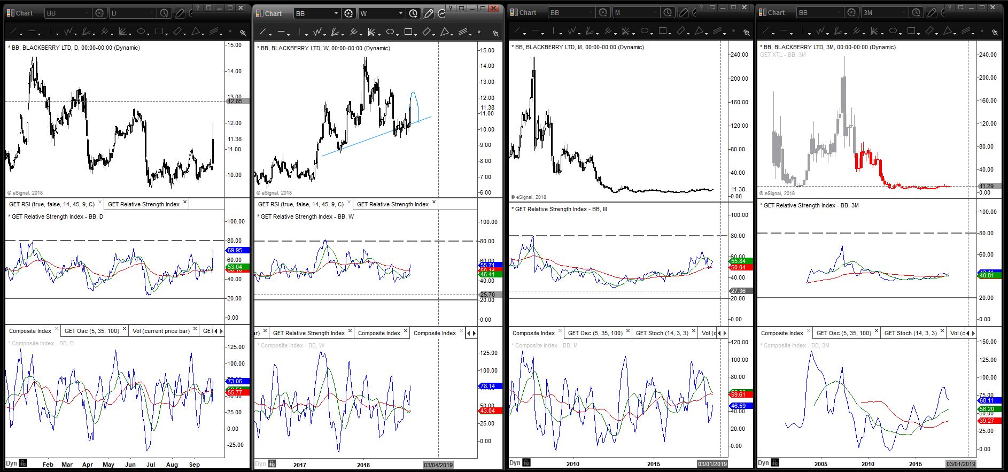The width and height of the screenshot is (1008, 472).
Task: Click the 03/01/2019 date marker on the monthly chart
Action: pyautogui.click(x=712, y=463)
